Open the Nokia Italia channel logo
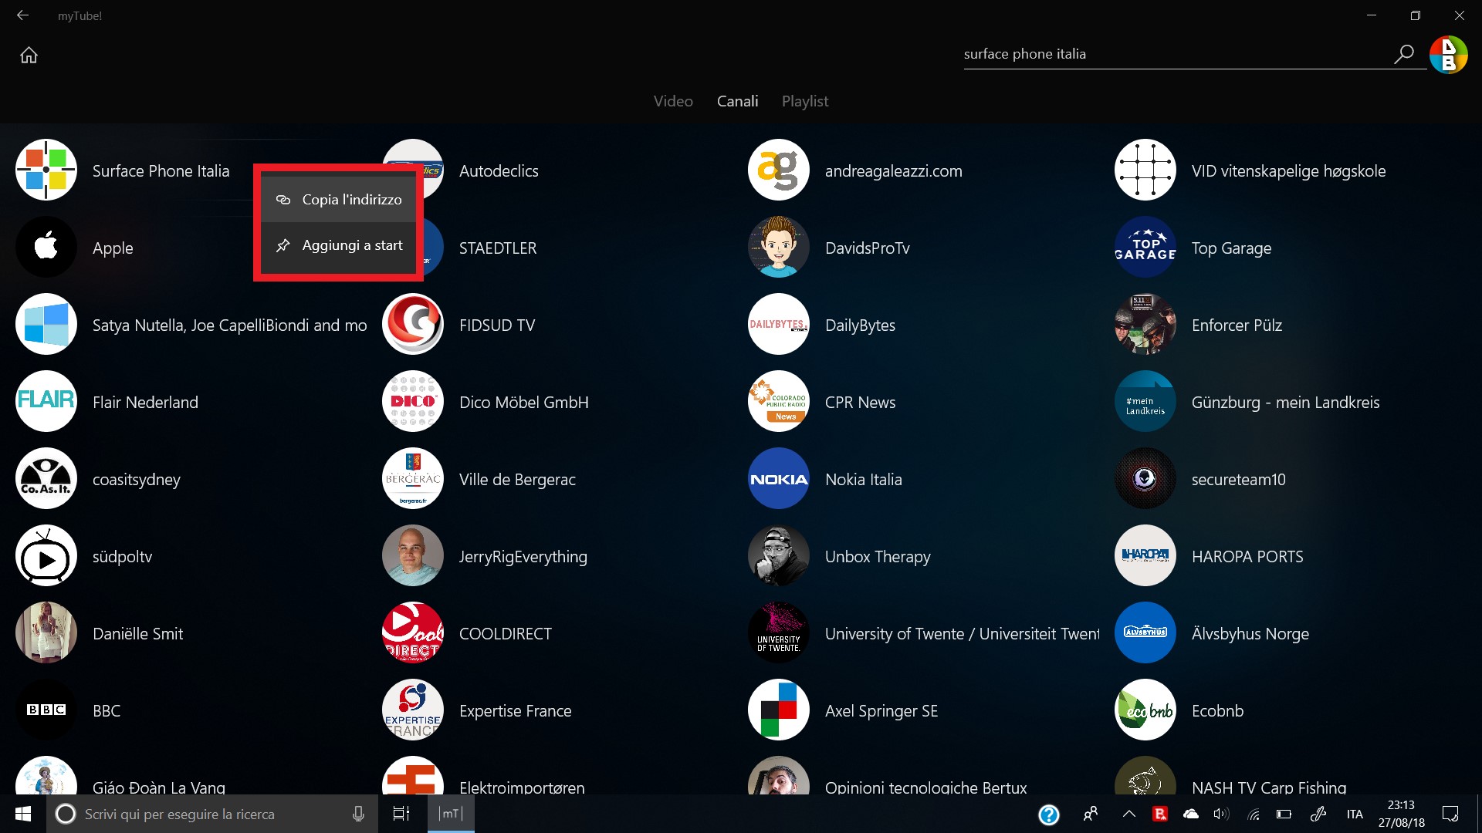 click(779, 478)
